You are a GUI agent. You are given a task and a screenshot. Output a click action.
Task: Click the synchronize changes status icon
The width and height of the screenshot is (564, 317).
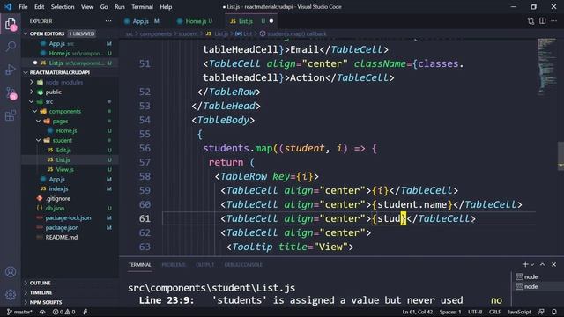[x=42, y=312]
